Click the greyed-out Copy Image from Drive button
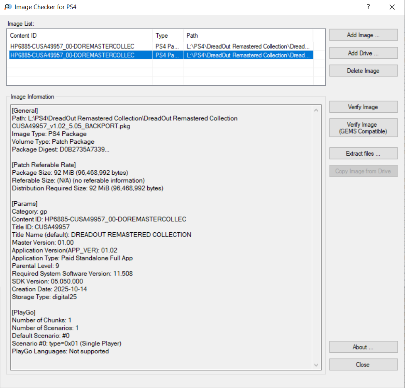This screenshot has width=405, height=388. [x=363, y=171]
